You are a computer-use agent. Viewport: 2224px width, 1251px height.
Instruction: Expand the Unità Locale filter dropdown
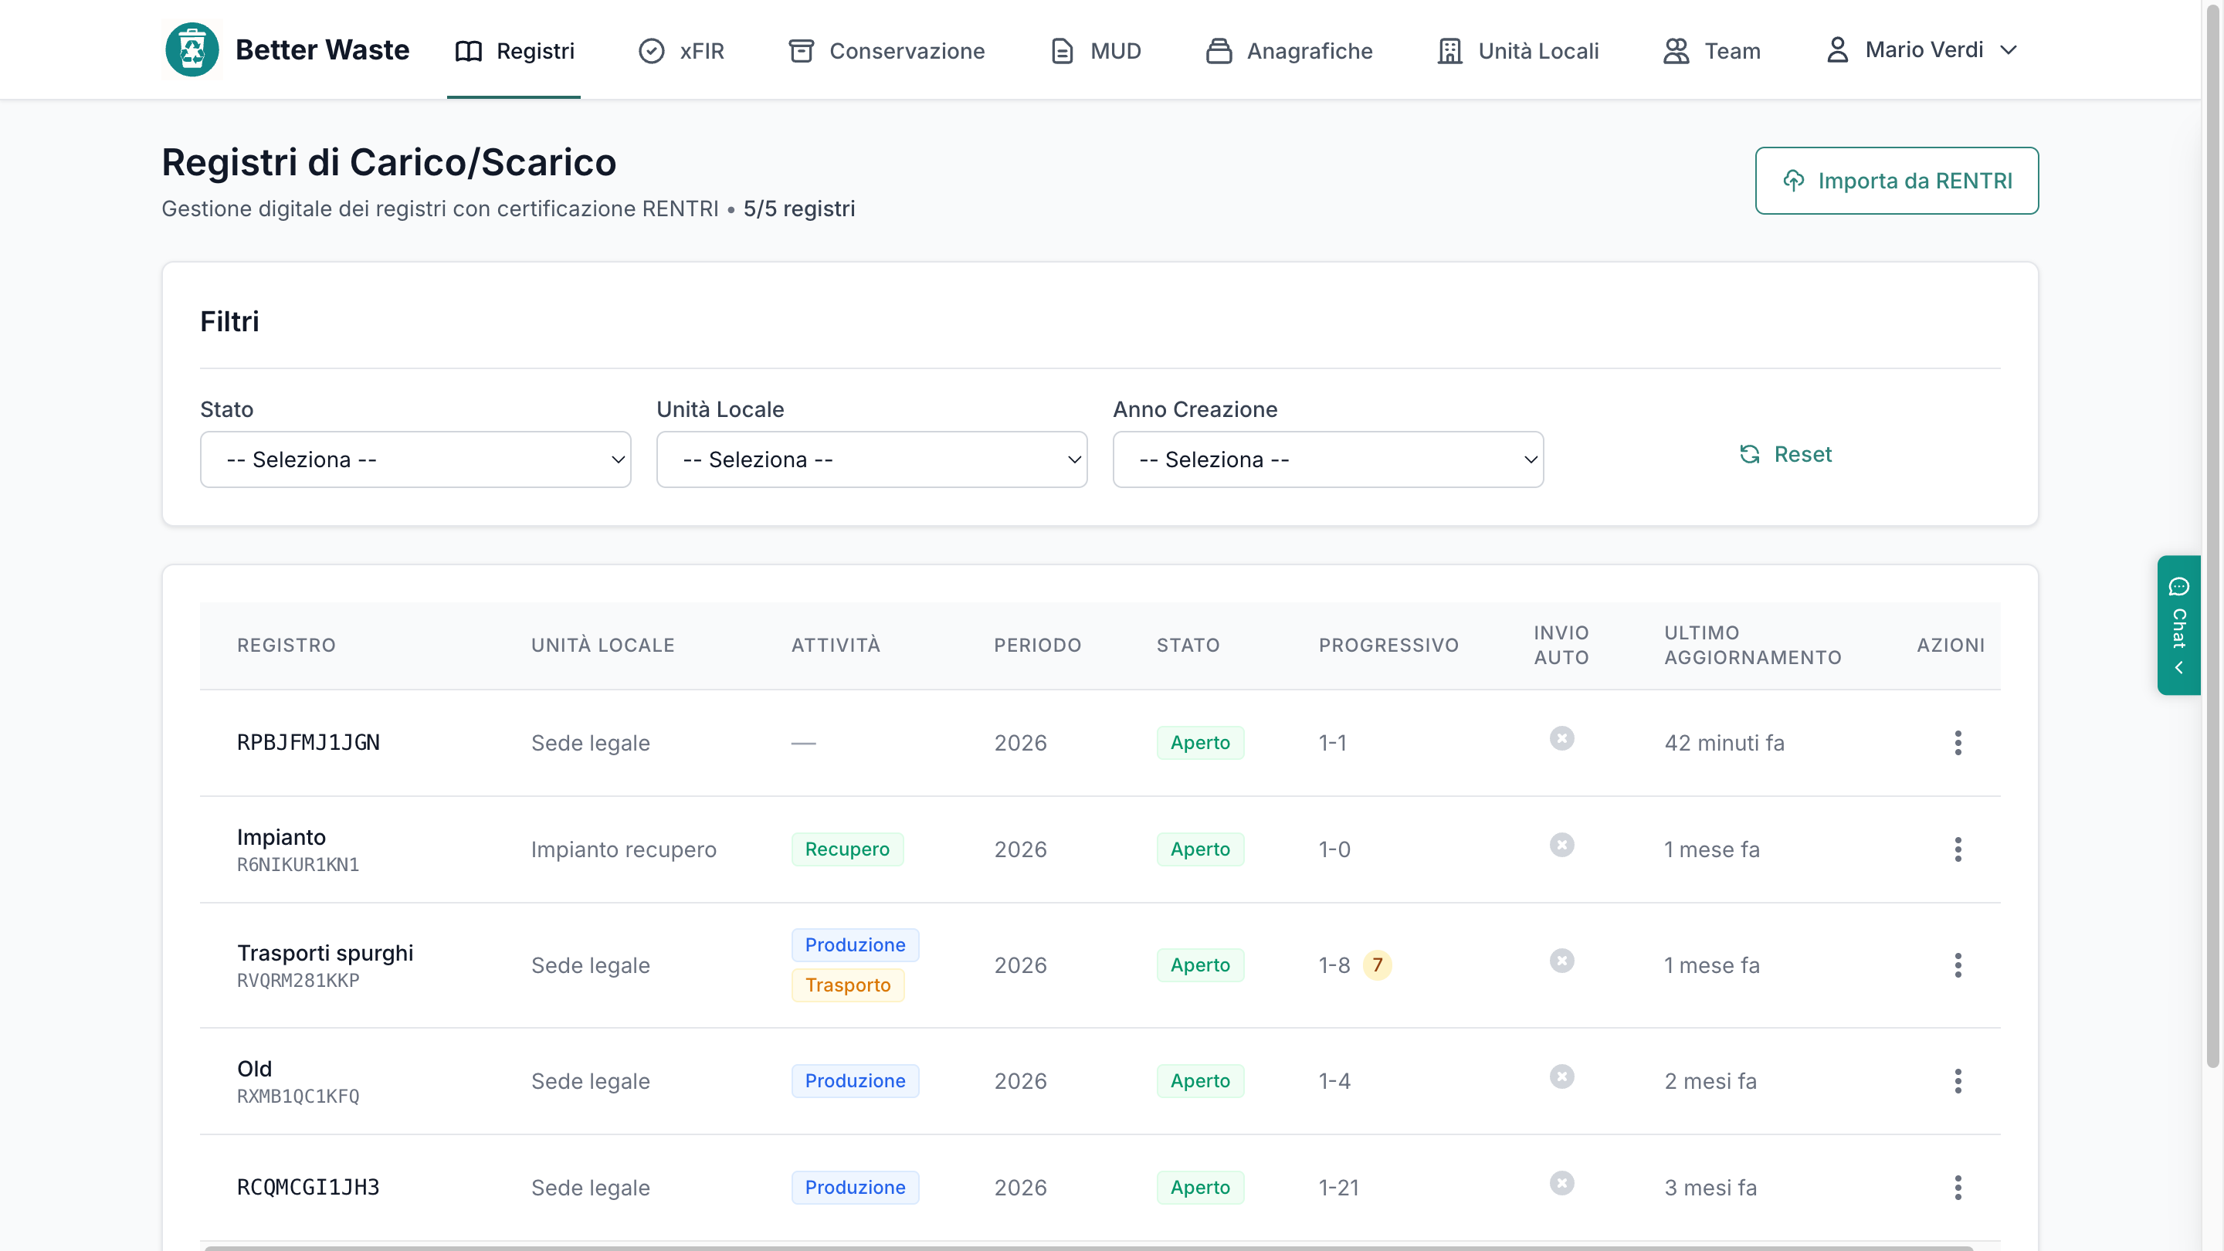tap(871, 459)
